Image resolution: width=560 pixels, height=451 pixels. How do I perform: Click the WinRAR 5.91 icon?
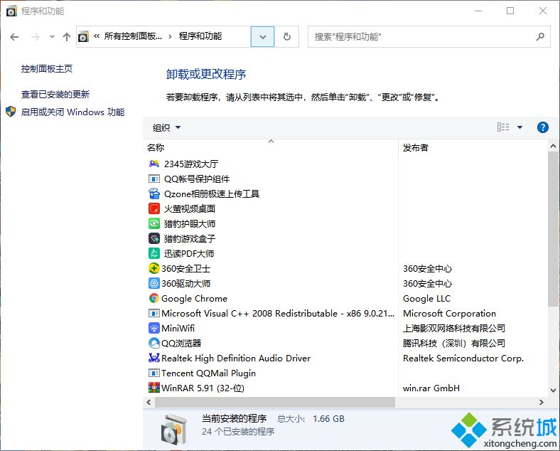pos(154,388)
